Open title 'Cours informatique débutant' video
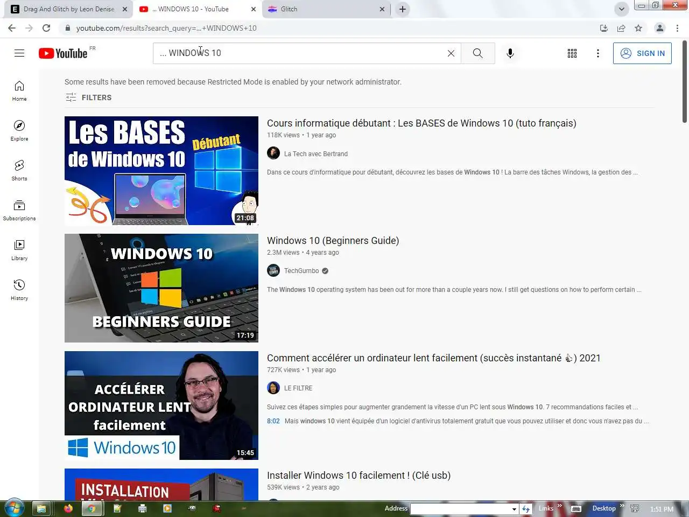 pyautogui.click(x=421, y=123)
